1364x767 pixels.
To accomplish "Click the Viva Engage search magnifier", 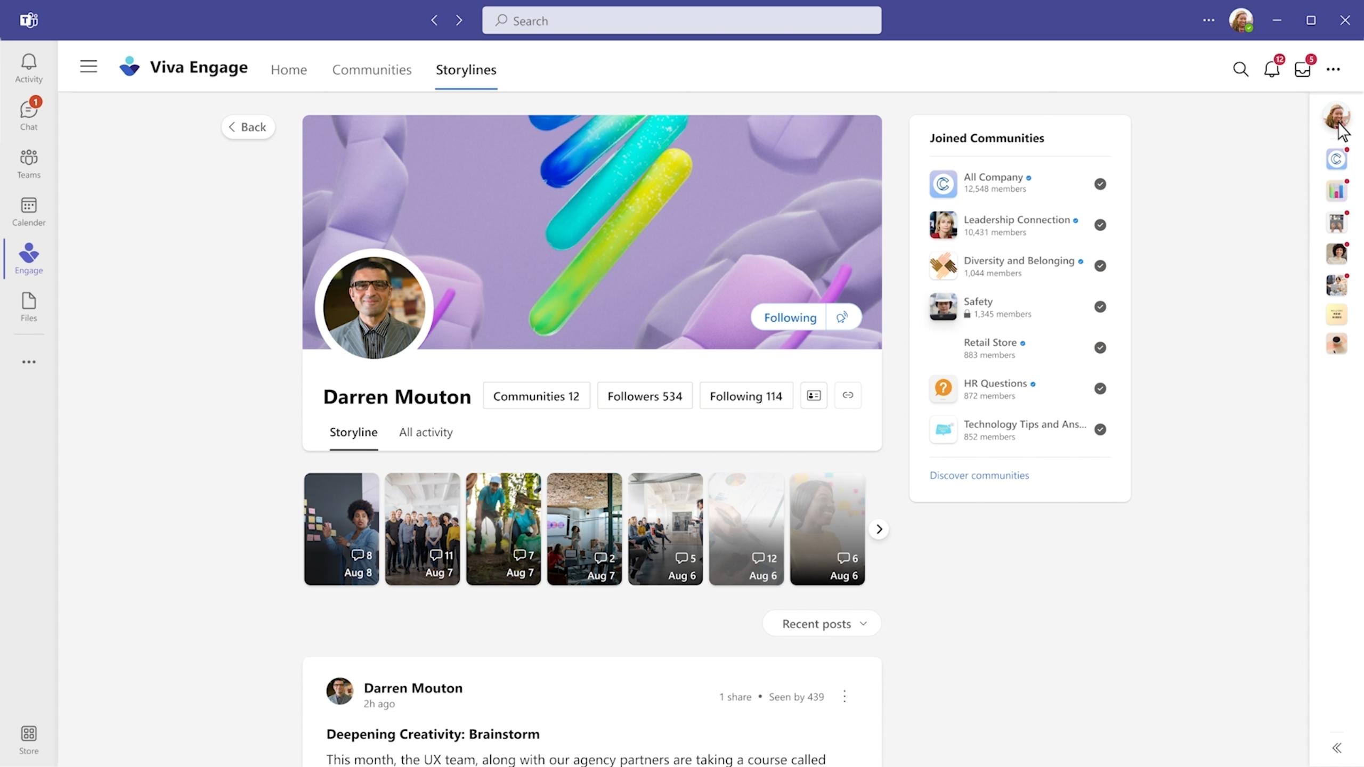I will tap(1240, 69).
